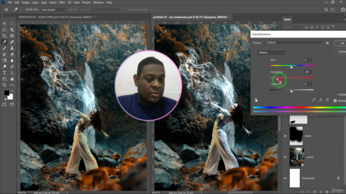346x194 pixels.
Task: Open the Master channel dropdown
Action: 272,53
